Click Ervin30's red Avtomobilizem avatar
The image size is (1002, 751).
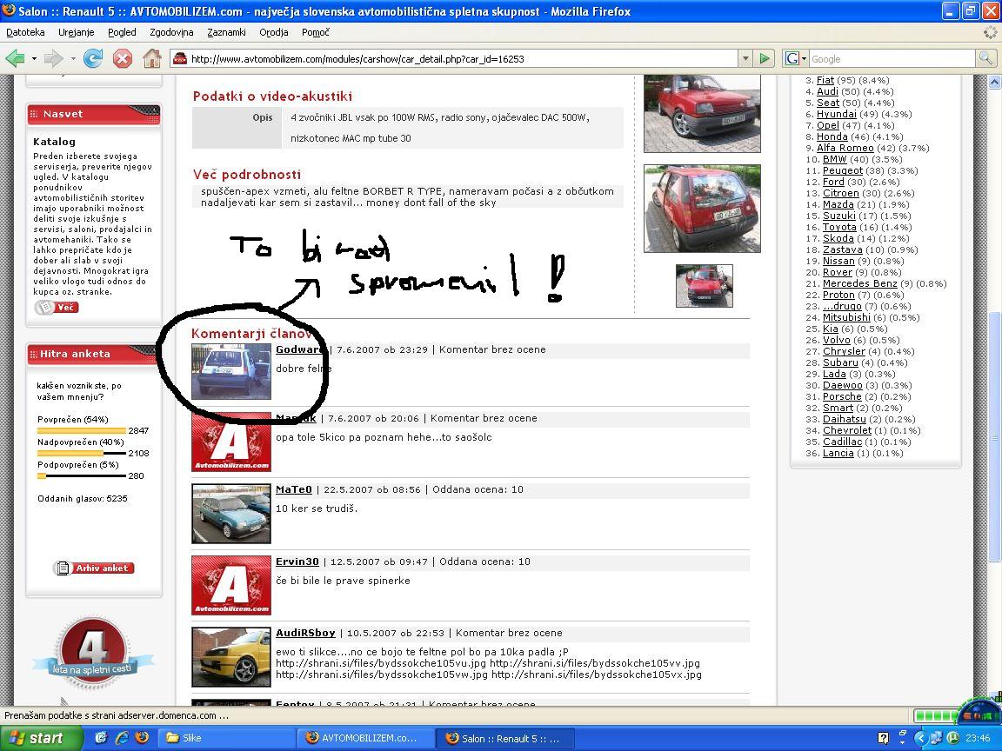(x=231, y=585)
